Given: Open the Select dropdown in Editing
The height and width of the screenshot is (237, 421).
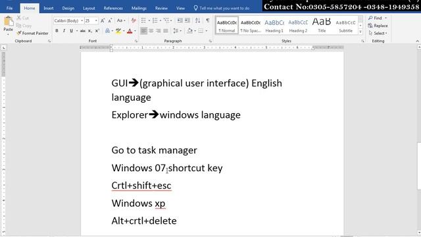Looking at the screenshot, I should (378, 34).
